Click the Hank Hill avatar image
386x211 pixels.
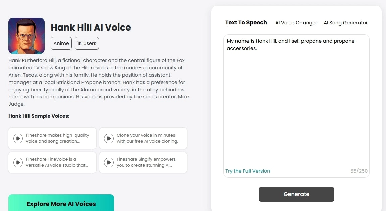26,36
